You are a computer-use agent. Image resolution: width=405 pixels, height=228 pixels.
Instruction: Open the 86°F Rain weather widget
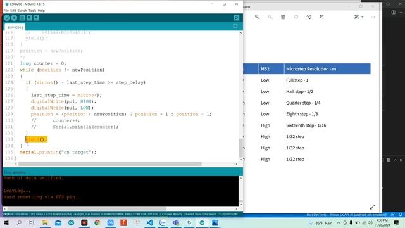(320, 223)
